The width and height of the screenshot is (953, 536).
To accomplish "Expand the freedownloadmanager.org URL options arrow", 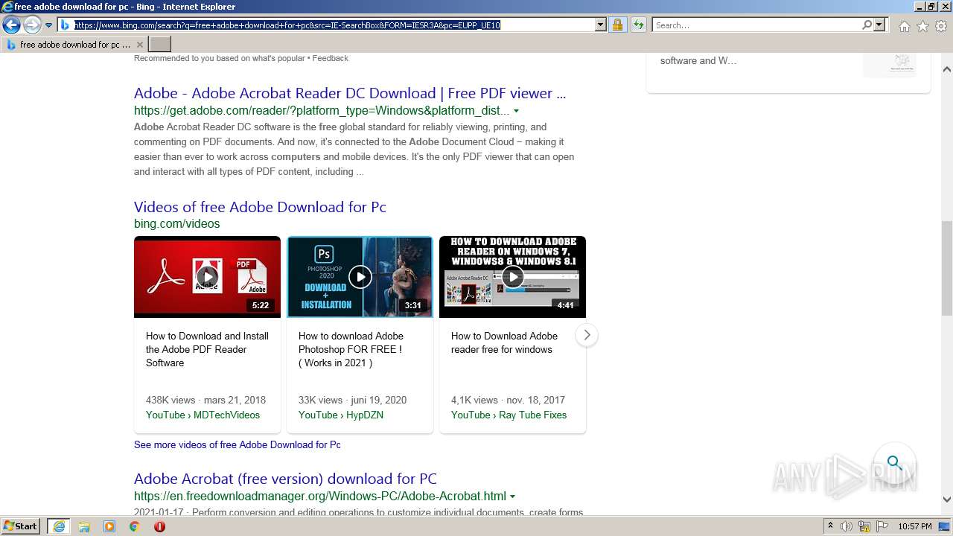I will pos(512,497).
